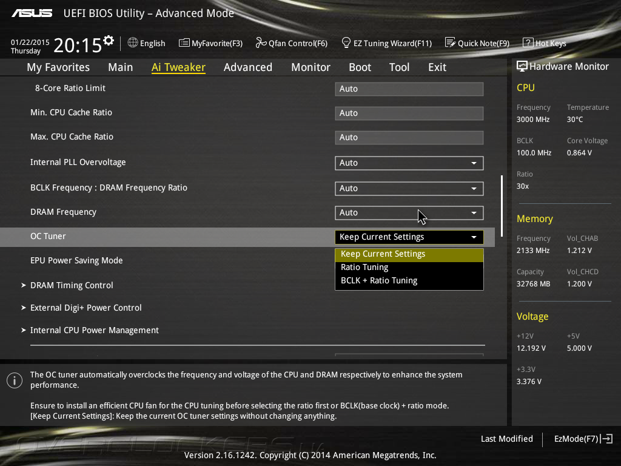This screenshot has width=621, height=466.
Task: Click Max. CPU Cache Ratio field
Action: pos(409,138)
